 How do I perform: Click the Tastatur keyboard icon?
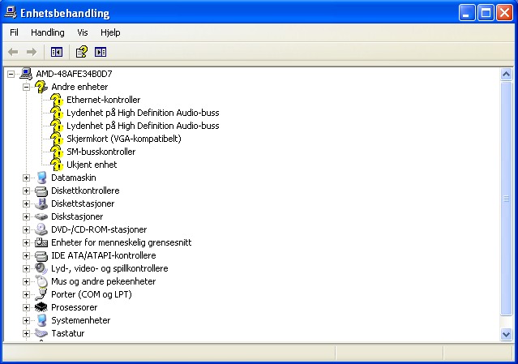[41, 333]
